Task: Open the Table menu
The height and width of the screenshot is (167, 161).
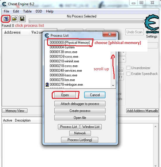Action: (27, 11)
